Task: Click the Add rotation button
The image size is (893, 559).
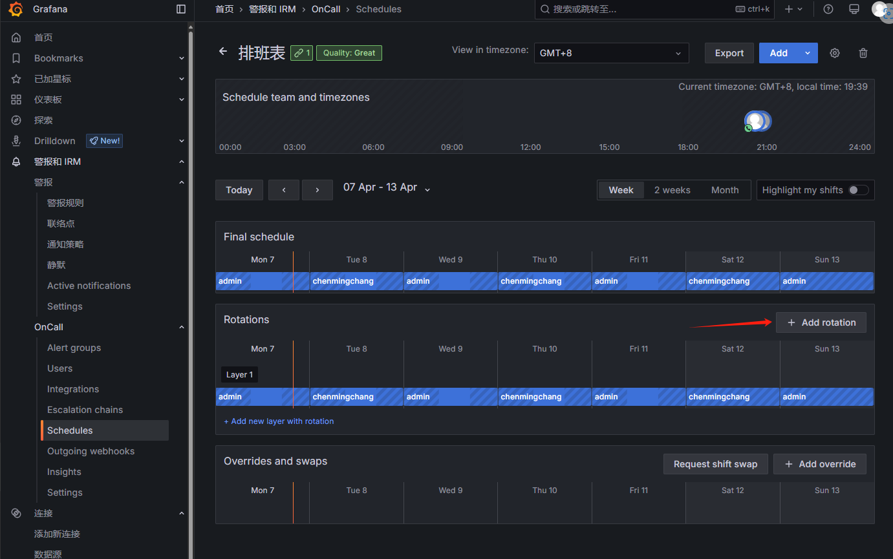Action: click(821, 322)
